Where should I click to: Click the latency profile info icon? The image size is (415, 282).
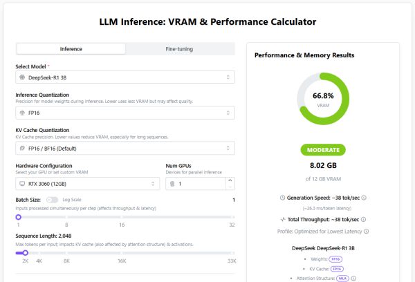pyautogui.click(x=366, y=232)
